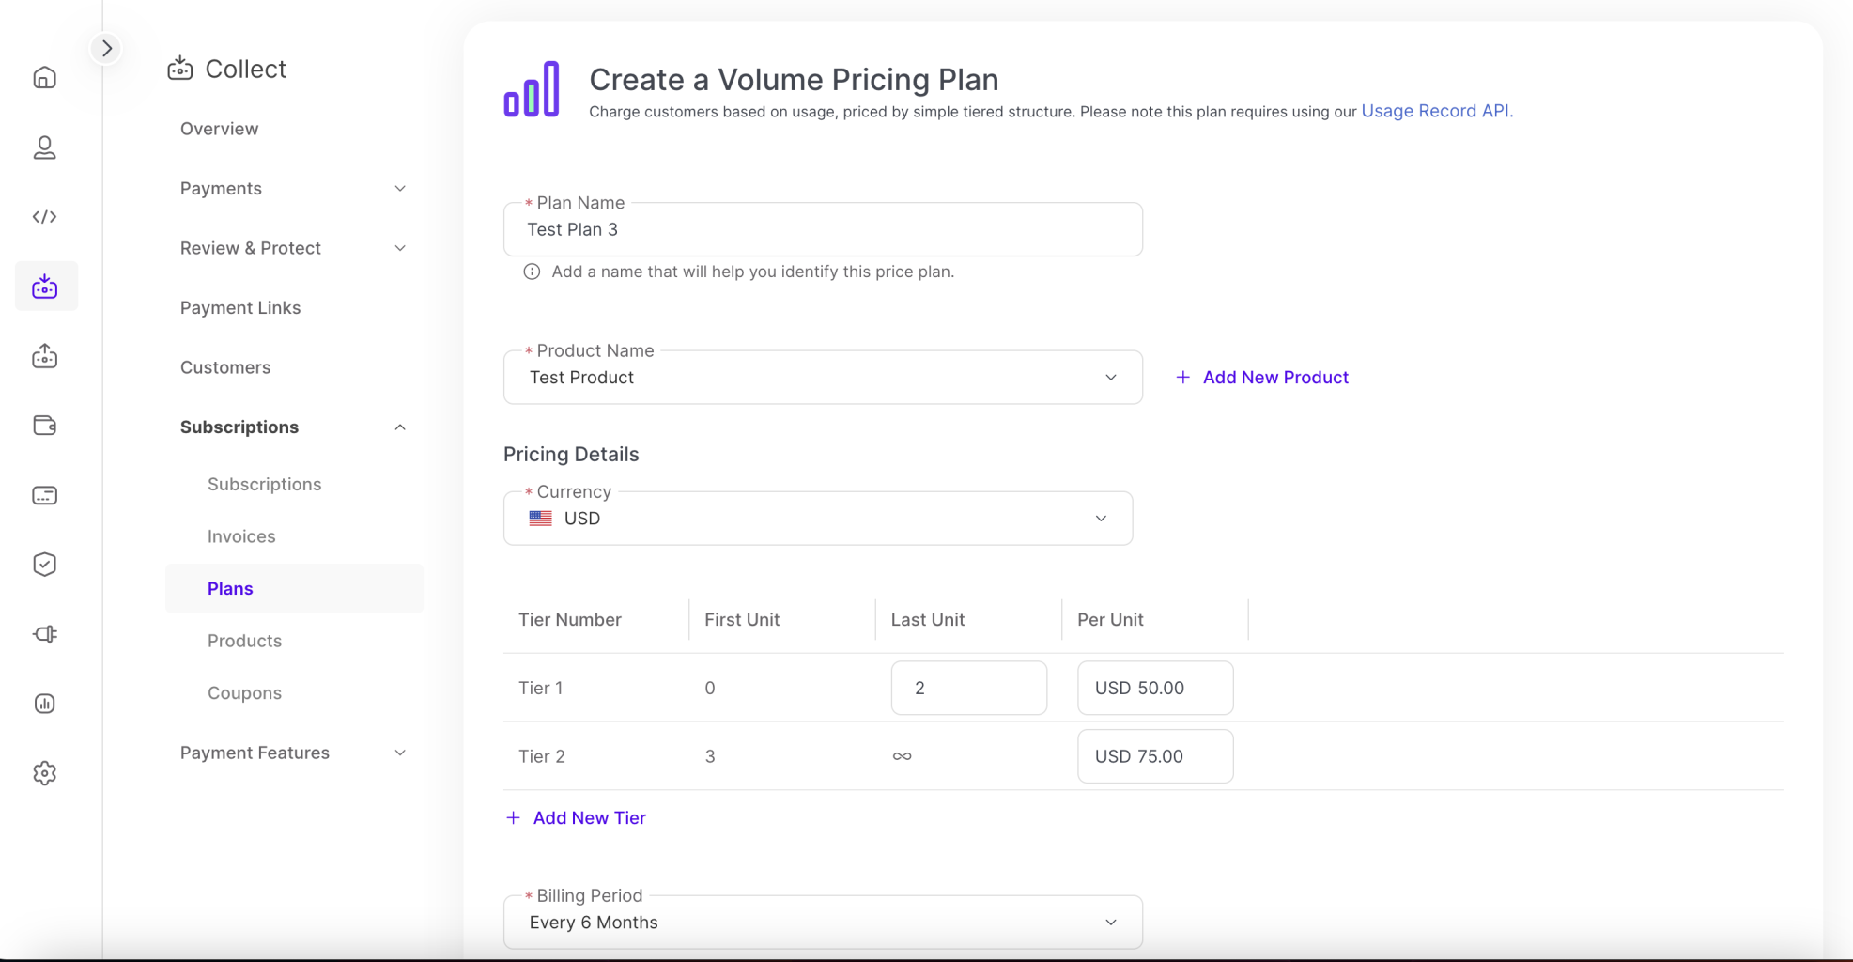
Task: Open Coupons under Subscriptions
Action: pos(244,693)
